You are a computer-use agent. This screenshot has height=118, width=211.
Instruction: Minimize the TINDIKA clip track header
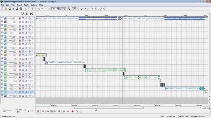(2, 54)
